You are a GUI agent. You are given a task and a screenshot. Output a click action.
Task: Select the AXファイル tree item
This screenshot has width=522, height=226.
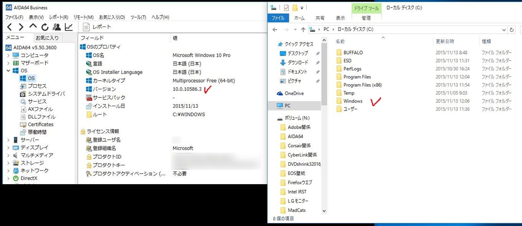click(x=40, y=109)
